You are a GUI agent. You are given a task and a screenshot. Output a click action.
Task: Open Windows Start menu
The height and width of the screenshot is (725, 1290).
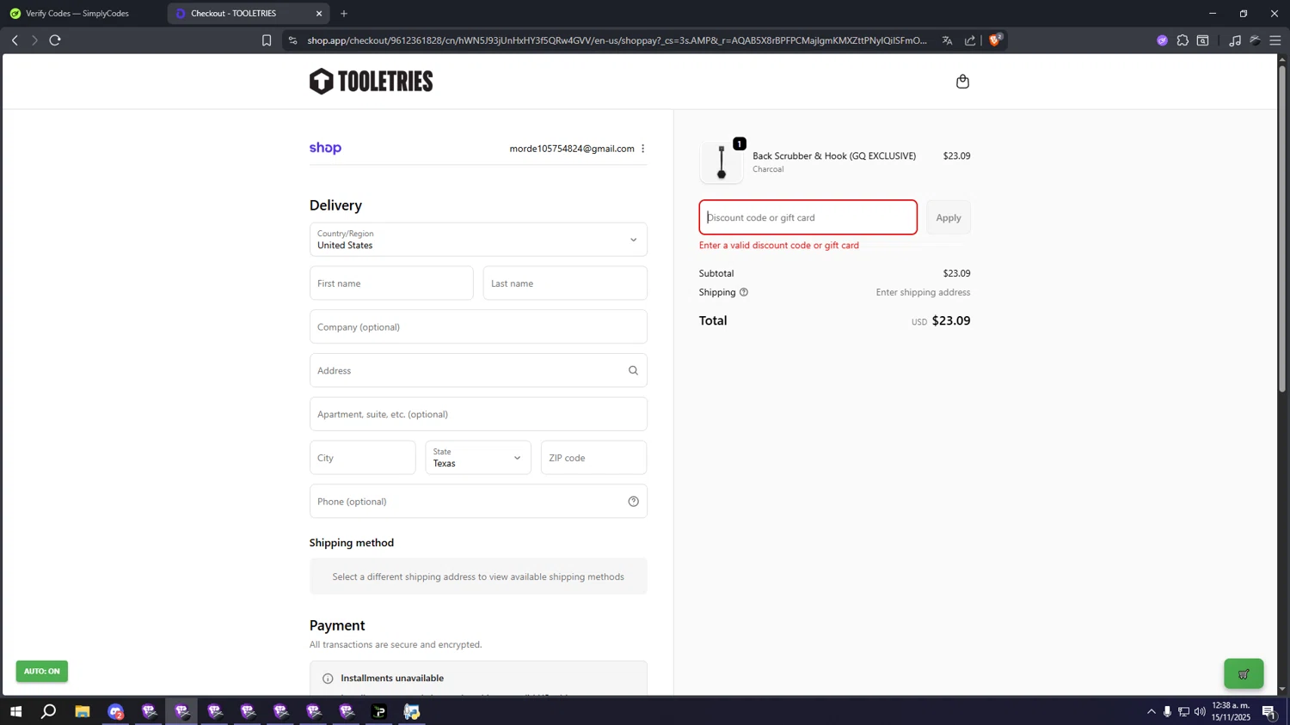click(15, 711)
